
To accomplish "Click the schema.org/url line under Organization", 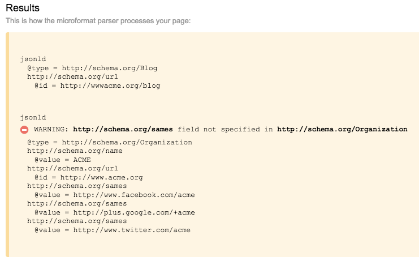I will click(x=72, y=169).
